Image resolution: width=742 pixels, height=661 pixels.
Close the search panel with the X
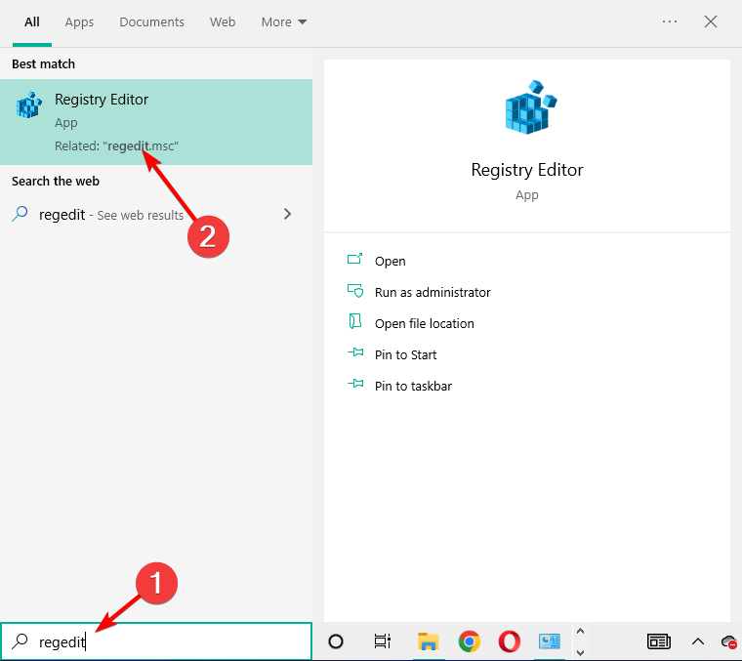(x=711, y=21)
